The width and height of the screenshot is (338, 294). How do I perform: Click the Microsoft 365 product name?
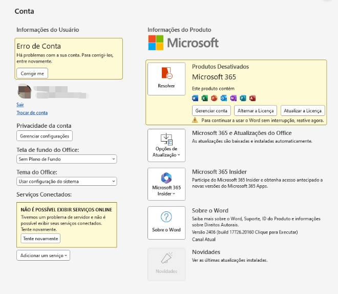point(214,77)
